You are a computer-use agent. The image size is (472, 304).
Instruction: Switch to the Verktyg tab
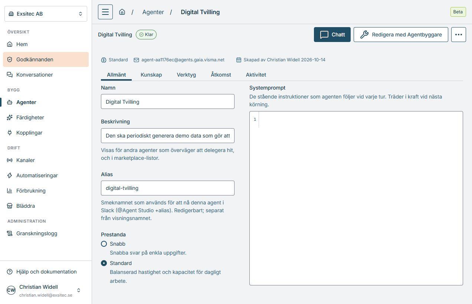(x=186, y=75)
